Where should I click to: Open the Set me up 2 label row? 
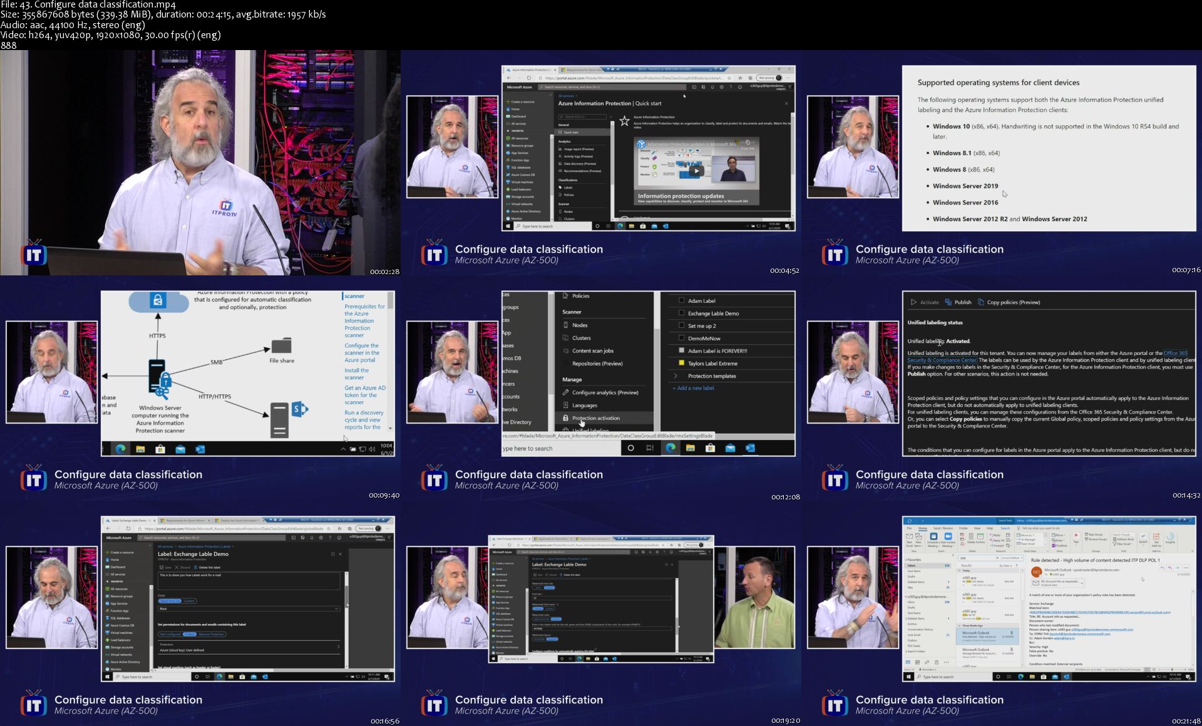(731, 326)
